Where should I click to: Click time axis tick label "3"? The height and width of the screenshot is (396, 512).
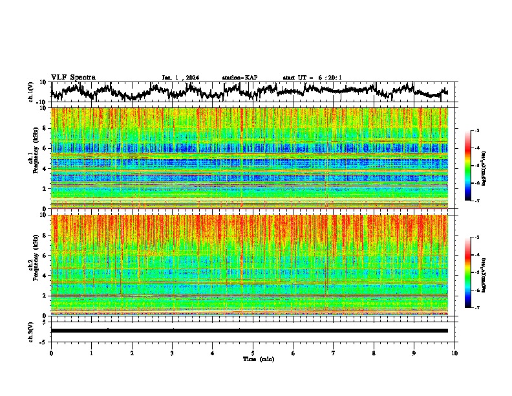pyautogui.click(x=172, y=353)
